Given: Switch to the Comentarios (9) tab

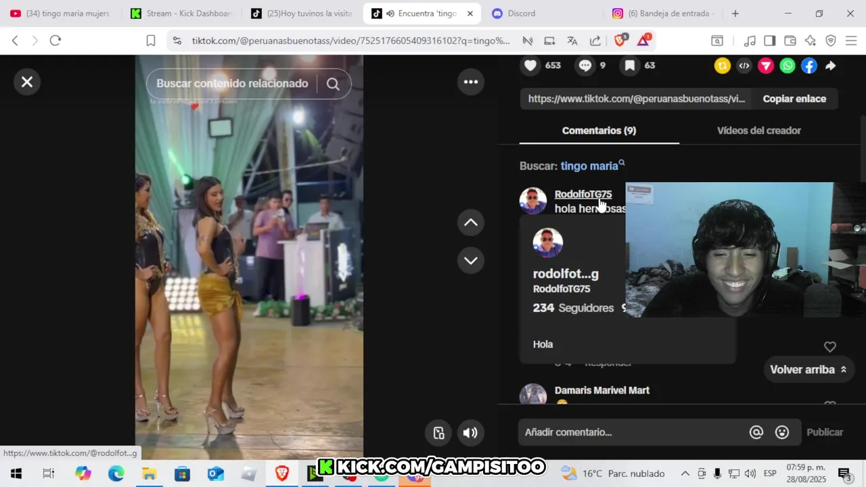Looking at the screenshot, I should (599, 131).
